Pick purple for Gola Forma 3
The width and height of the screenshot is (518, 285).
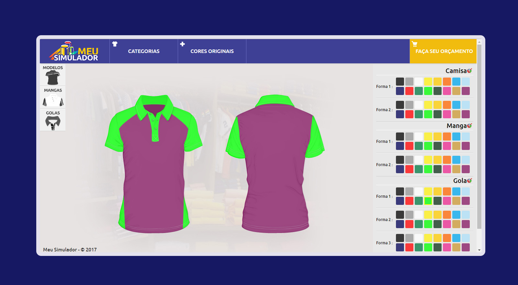(466, 248)
